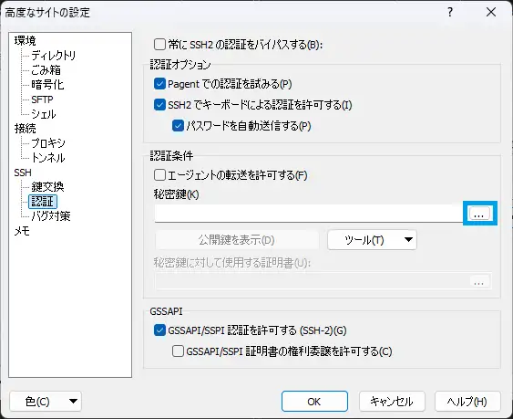This screenshot has width=513, height=419.
Task: Click the キャンセル button
Action: coord(392,401)
